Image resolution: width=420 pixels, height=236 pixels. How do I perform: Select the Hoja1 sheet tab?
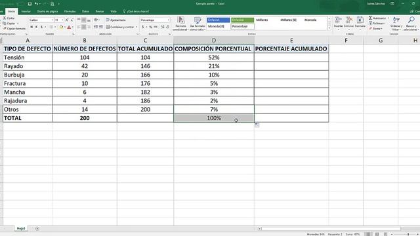(21, 229)
